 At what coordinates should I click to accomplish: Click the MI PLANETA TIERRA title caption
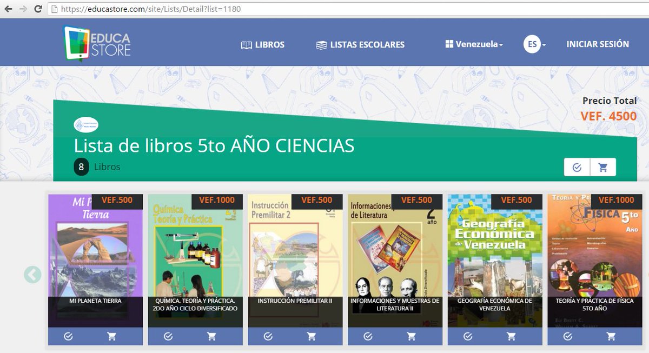point(96,301)
